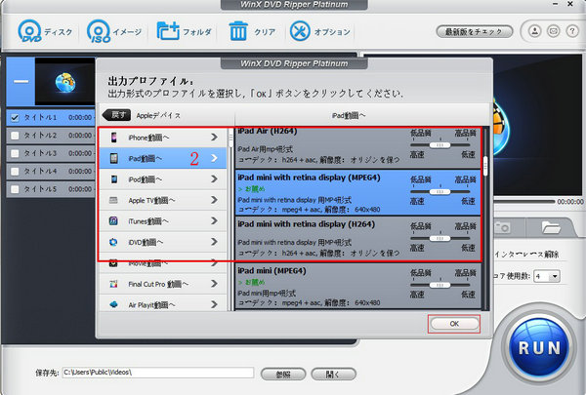Click the 開く open button

tap(333, 375)
